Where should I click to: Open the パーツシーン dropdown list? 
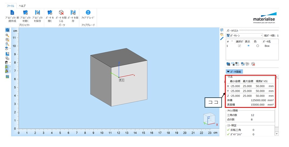[262, 35]
